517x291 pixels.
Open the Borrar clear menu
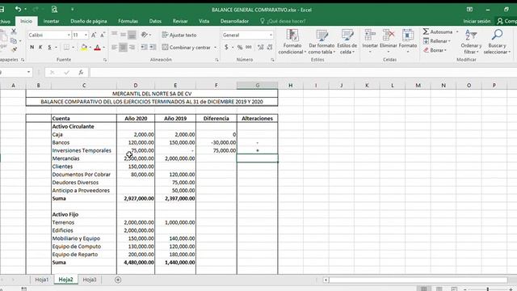click(x=435, y=50)
